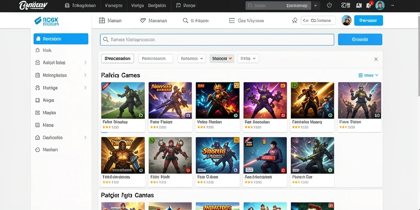The height and width of the screenshot is (210, 420).
Task: Open the Pate Fiaiem game thumbnail
Action: coord(170,100)
